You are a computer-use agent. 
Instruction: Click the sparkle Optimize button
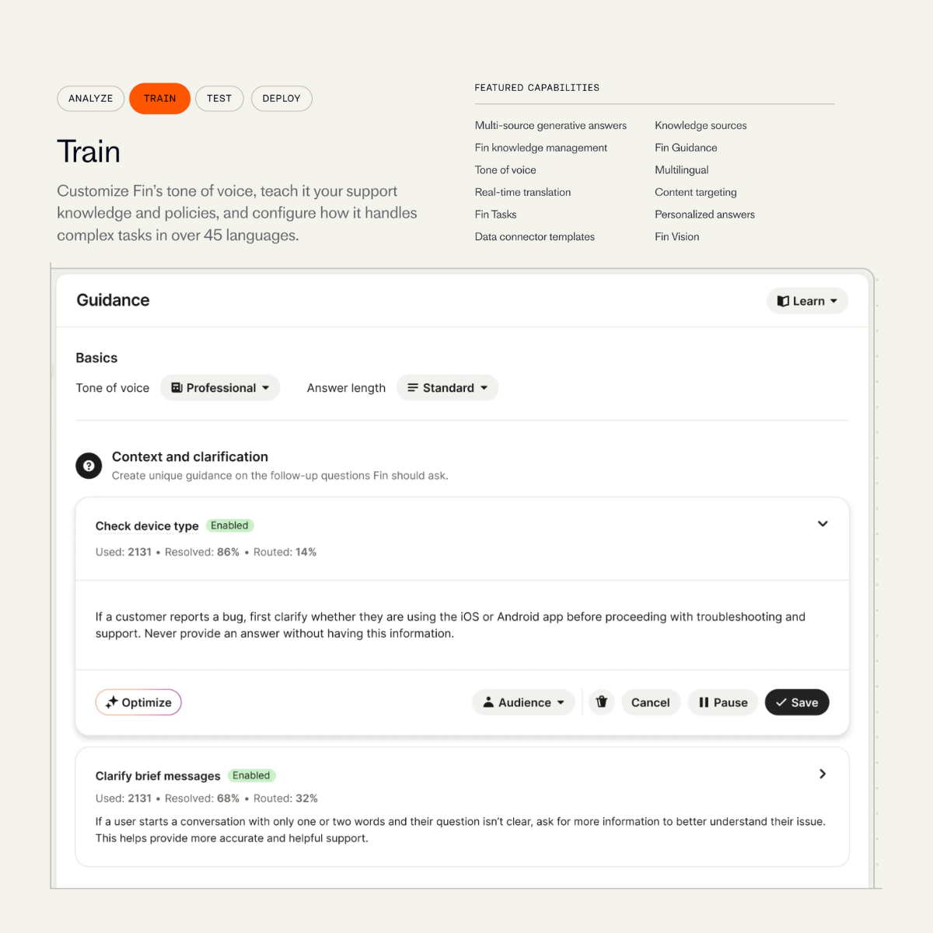[x=138, y=702]
